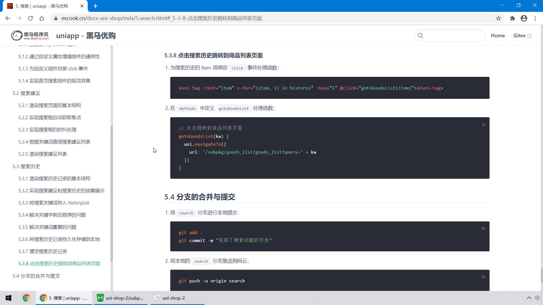Switch to uni-shop-2 terminal taskbar item

coord(178,298)
